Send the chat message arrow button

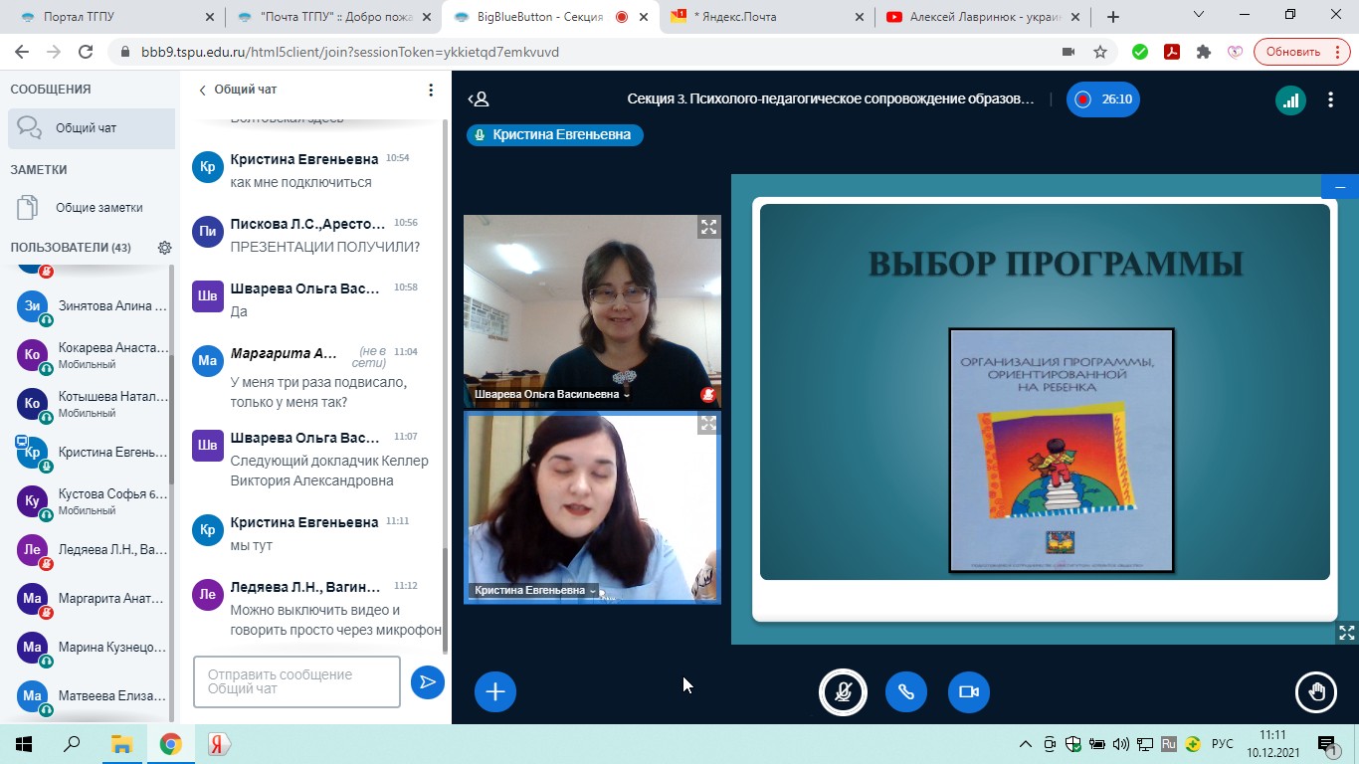click(428, 681)
